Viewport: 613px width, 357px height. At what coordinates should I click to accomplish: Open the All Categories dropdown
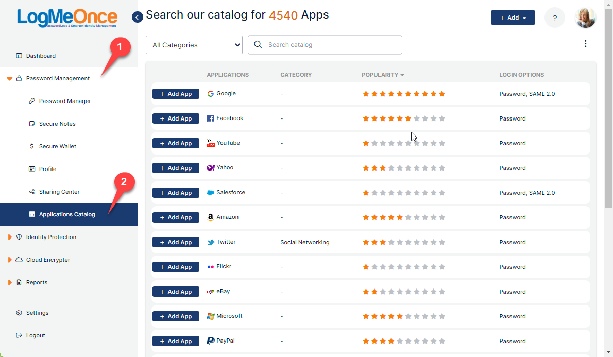point(194,45)
